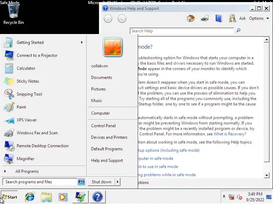The height and width of the screenshot is (204, 273).
Task: Open Pictures from Start menu
Action: (x=98, y=89)
